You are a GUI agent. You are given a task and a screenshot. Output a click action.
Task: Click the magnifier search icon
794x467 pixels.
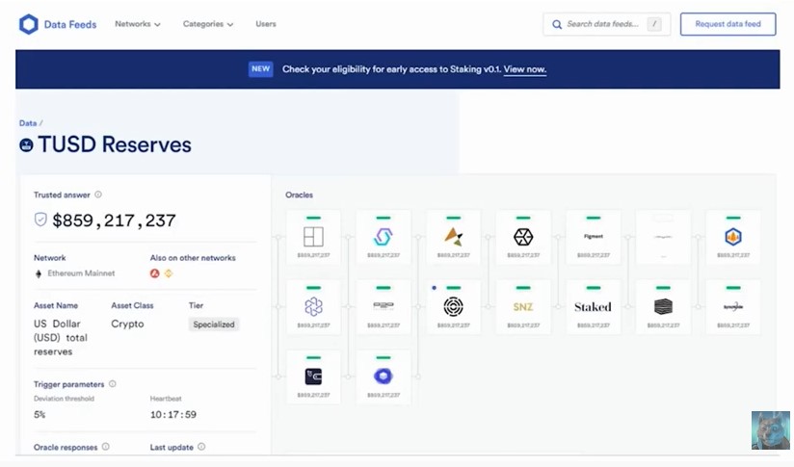[x=557, y=24]
